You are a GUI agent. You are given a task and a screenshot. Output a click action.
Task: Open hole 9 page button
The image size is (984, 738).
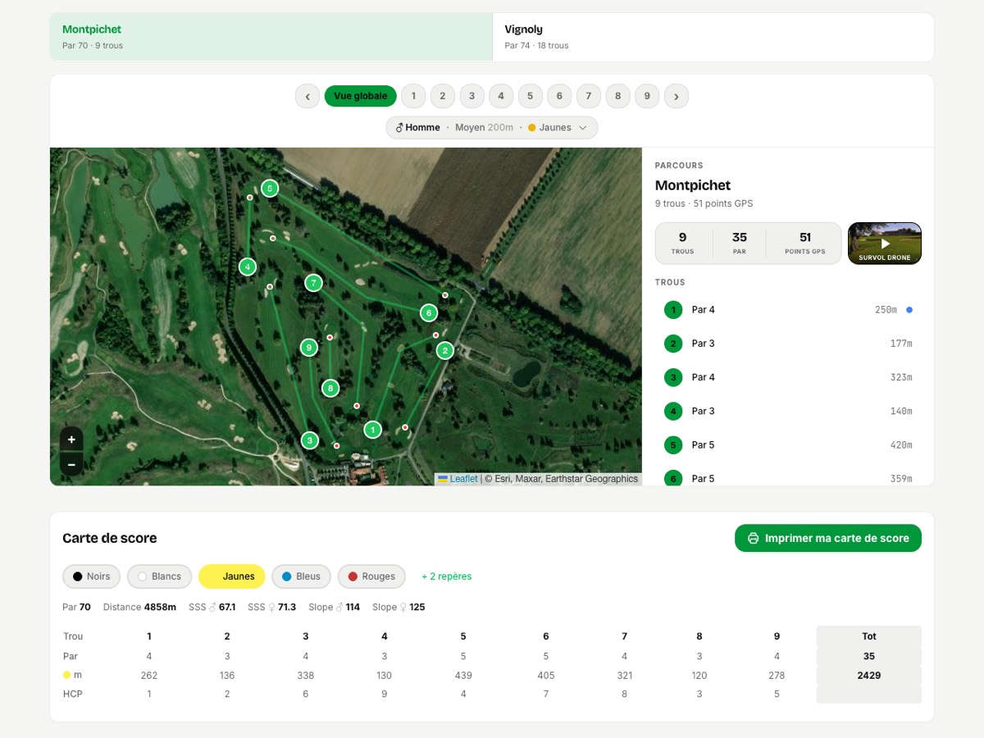[647, 96]
